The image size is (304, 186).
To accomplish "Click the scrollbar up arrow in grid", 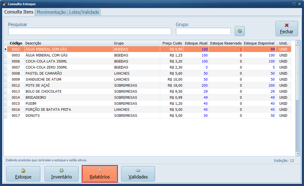I will click(298, 43).
